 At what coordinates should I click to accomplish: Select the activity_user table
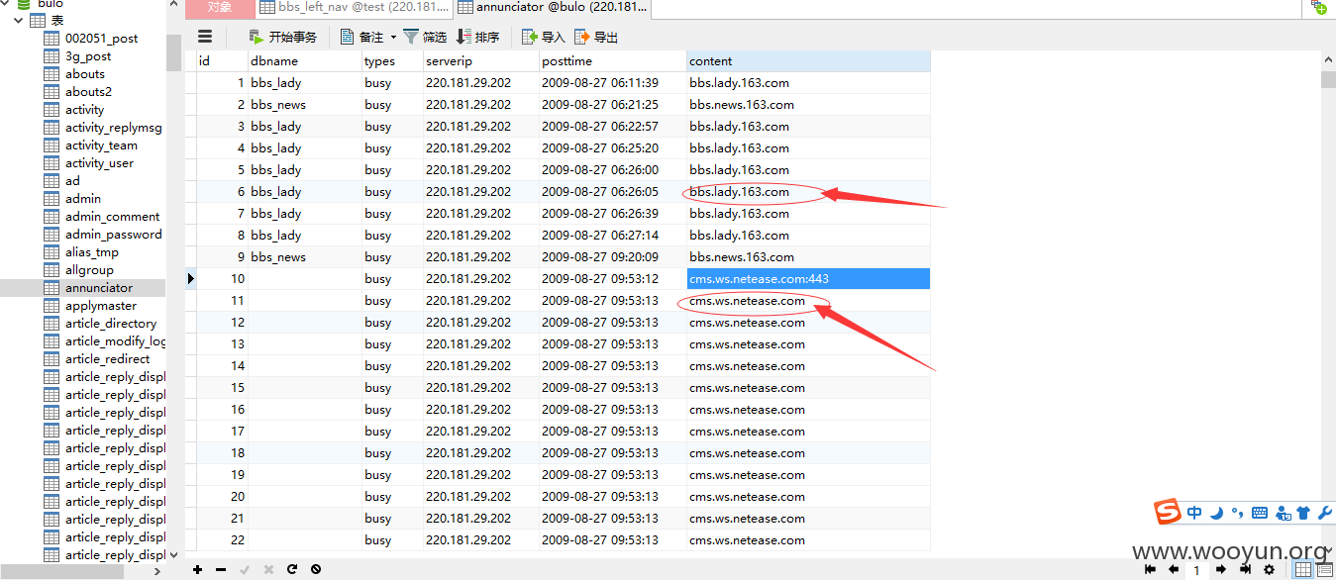coord(99,162)
